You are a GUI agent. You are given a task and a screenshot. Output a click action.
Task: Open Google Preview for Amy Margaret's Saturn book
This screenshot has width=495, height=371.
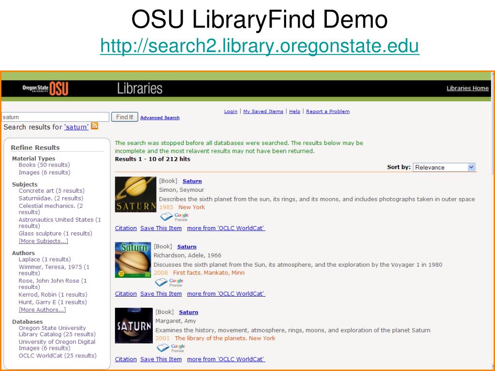pyautogui.click(x=171, y=348)
